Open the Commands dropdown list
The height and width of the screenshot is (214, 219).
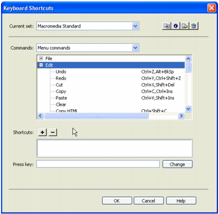click(135, 48)
